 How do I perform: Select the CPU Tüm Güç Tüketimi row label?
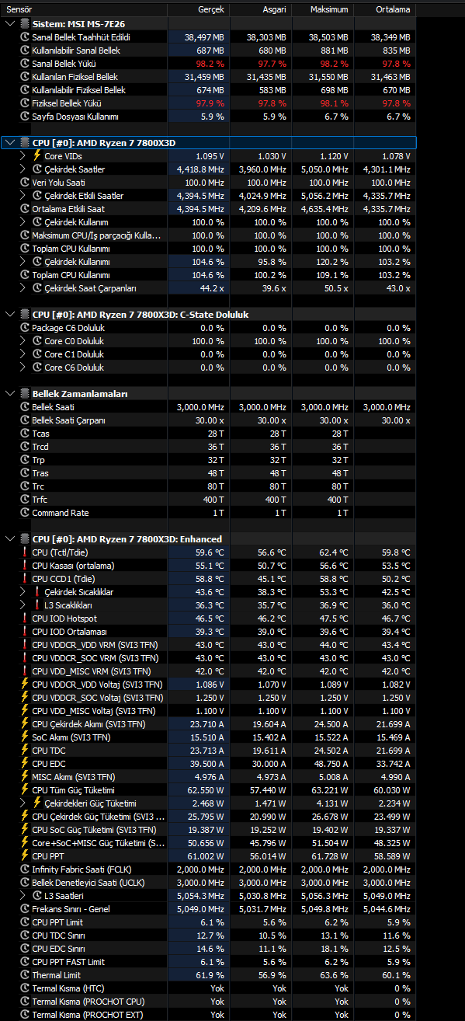click(x=73, y=790)
